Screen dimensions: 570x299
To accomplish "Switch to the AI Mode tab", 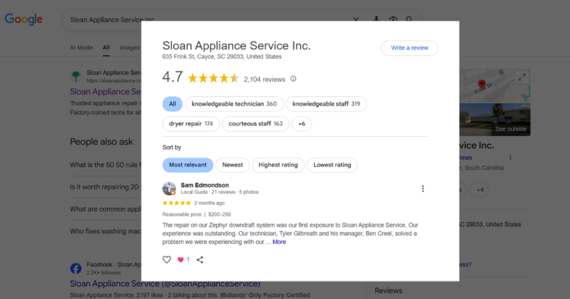I will tap(81, 48).
